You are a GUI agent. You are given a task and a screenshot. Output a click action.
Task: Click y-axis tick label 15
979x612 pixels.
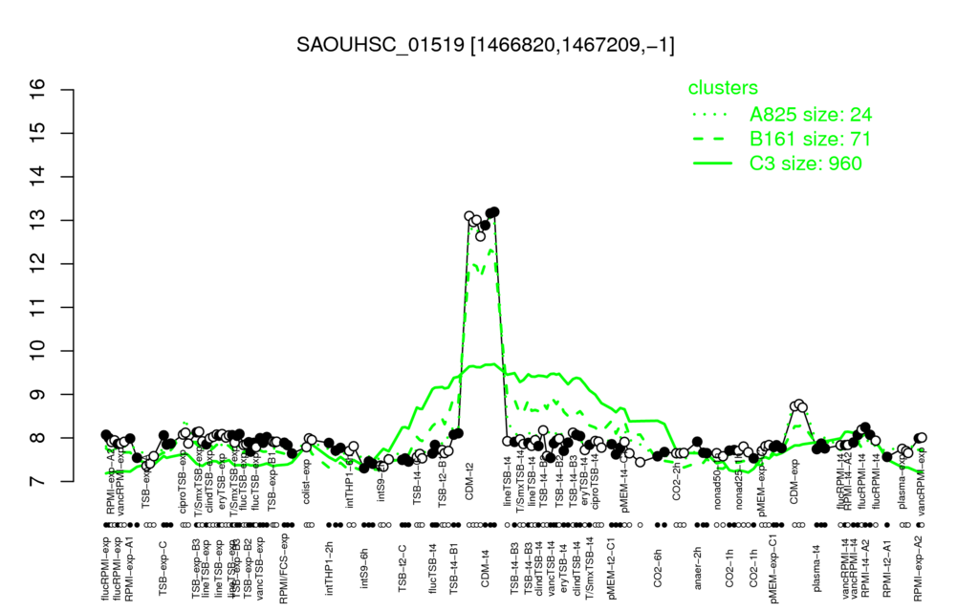point(38,133)
